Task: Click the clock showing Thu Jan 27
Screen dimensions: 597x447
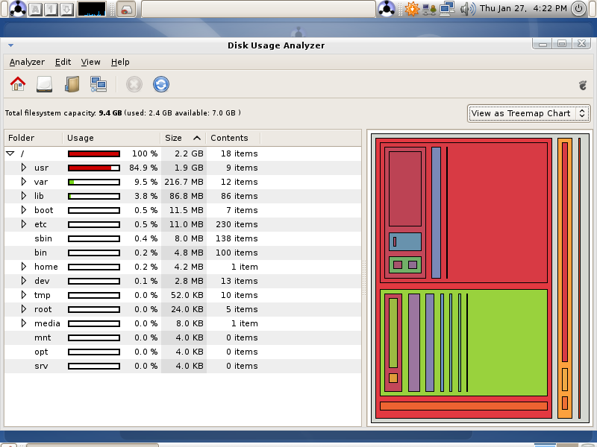Action: 523,8
